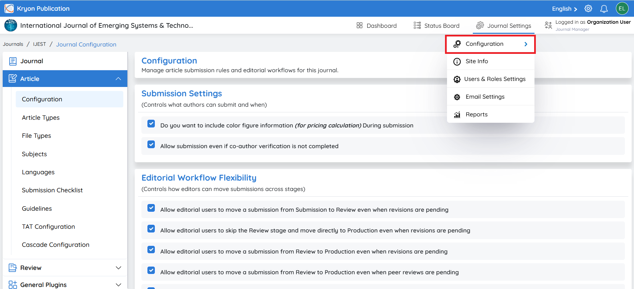Viewport: 634px width, 289px height.
Task: Open Email Settings from the menu
Action: tap(491, 97)
